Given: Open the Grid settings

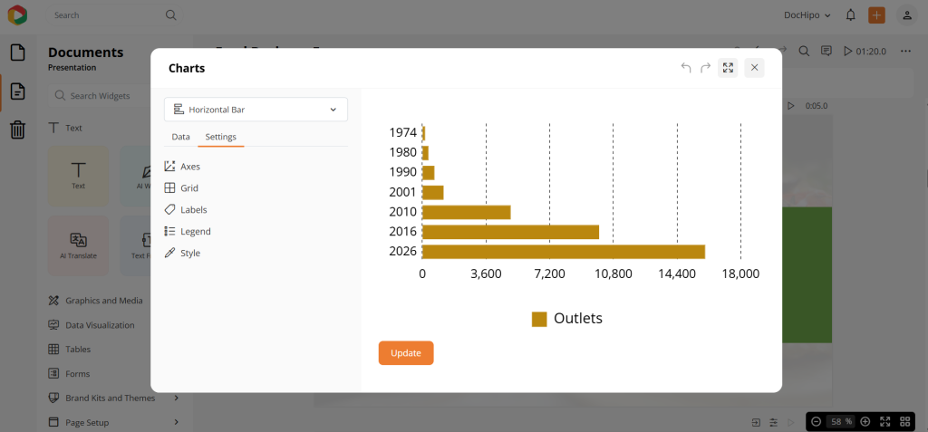Looking at the screenshot, I should 181,188.
